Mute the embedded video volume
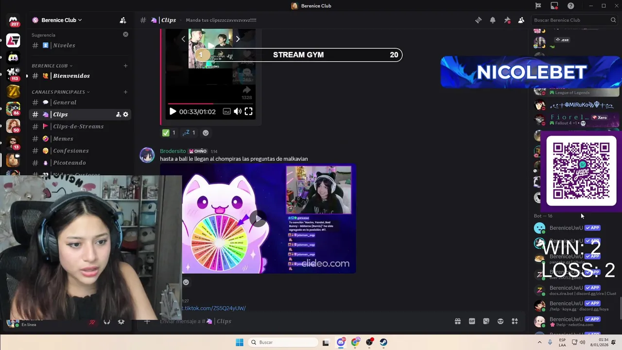 238,111
